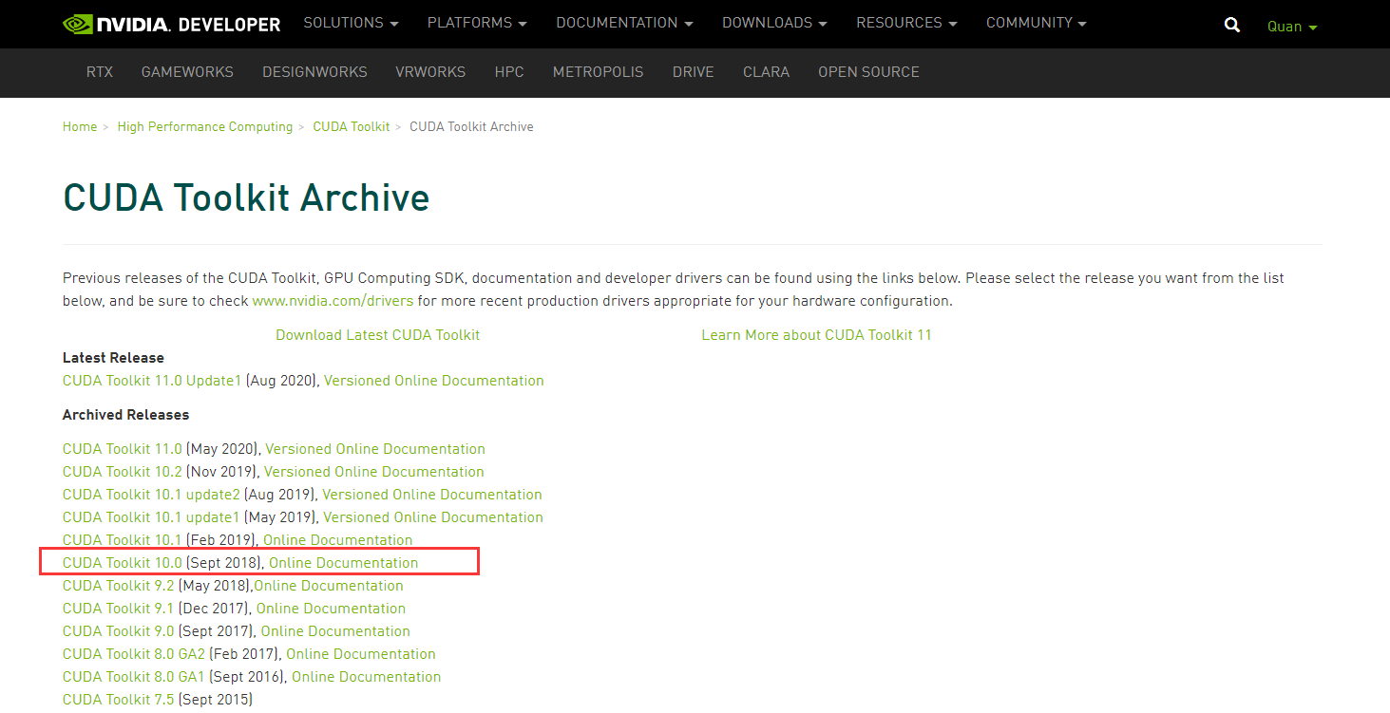Go to the GameWorks section
Image resolution: width=1390 pixels, height=713 pixels.
[x=187, y=72]
